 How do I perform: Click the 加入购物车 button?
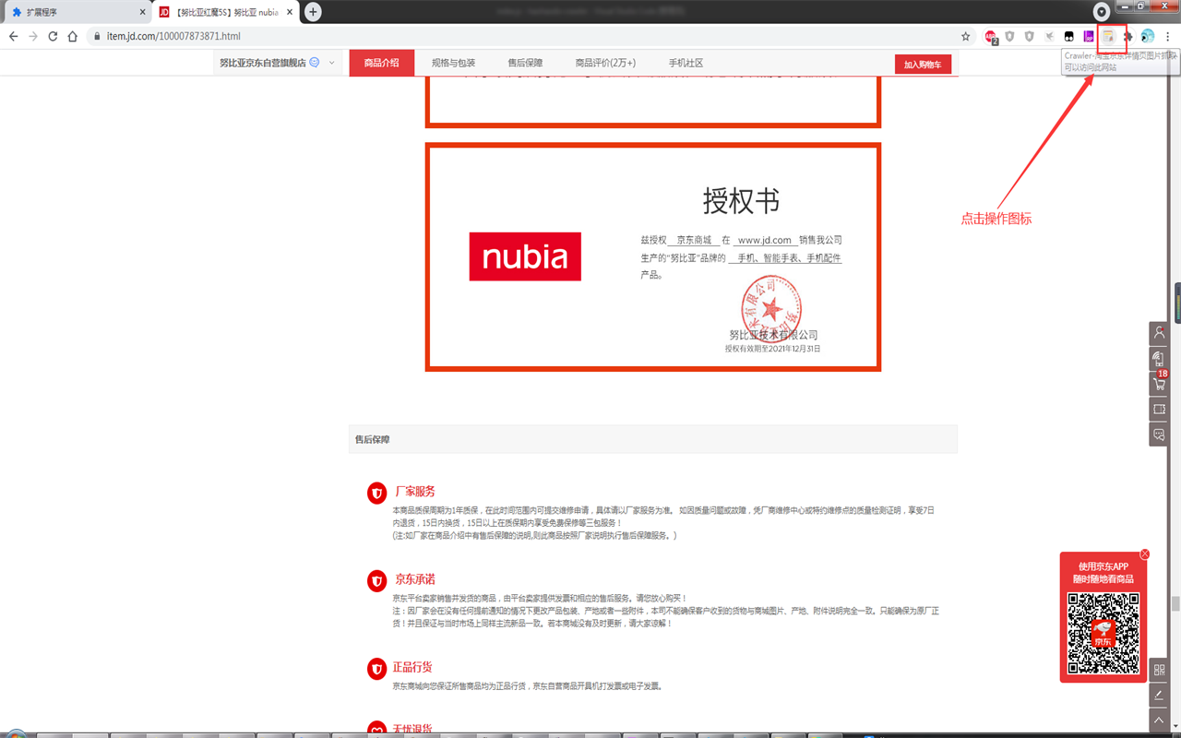click(x=923, y=64)
